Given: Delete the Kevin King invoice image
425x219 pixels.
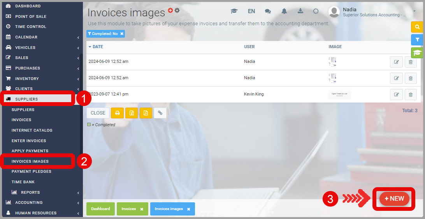Looking at the screenshot, I should click(x=411, y=94).
